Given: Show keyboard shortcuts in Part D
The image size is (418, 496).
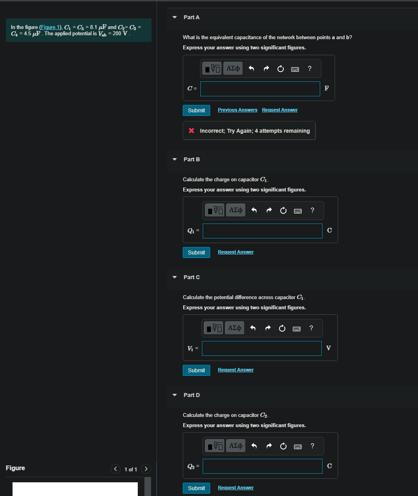Looking at the screenshot, I should tap(298, 447).
